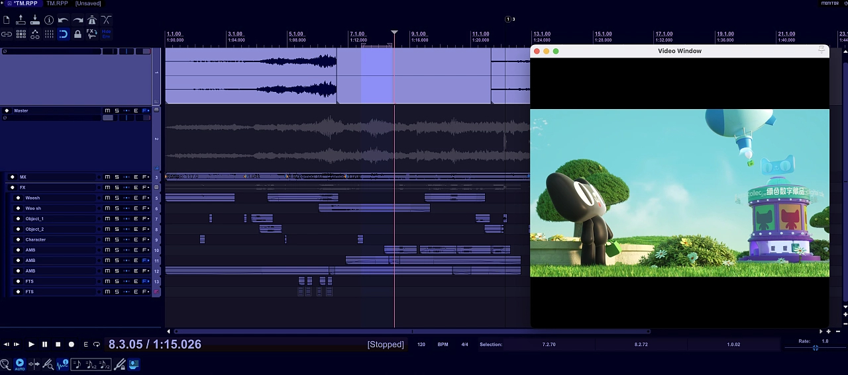
Task: Create a new project with the blank page icon
Action: [6, 20]
